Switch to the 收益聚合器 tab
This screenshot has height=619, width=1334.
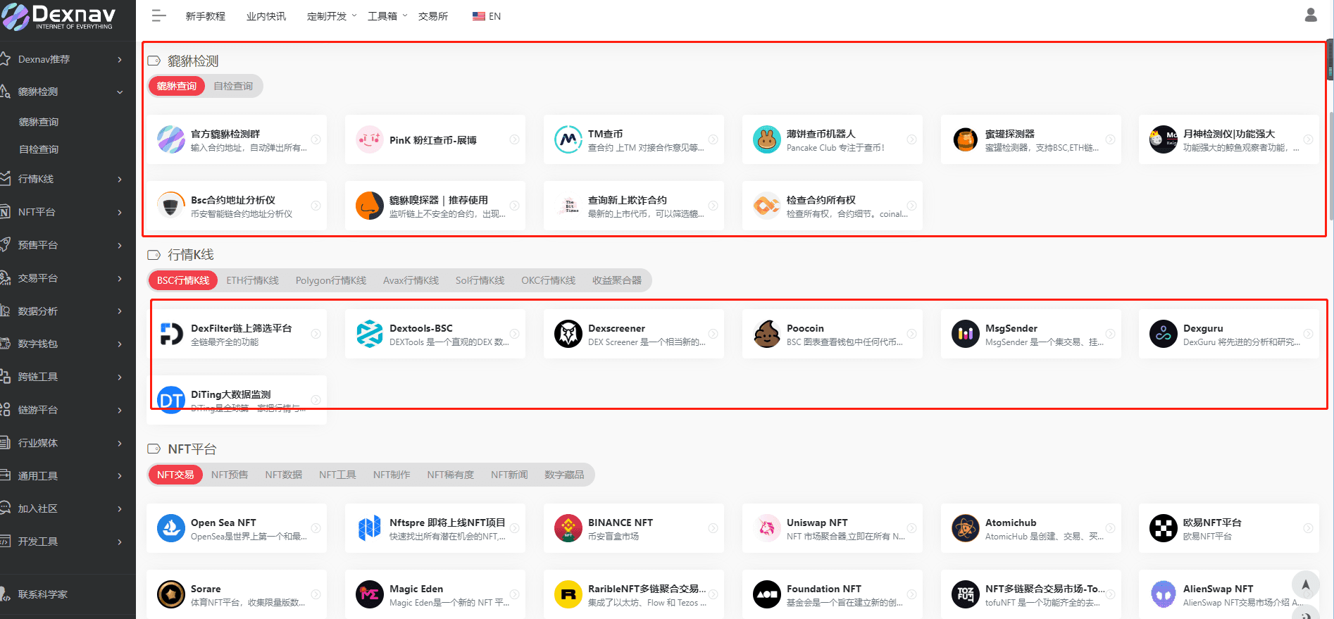pyautogui.click(x=617, y=280)
